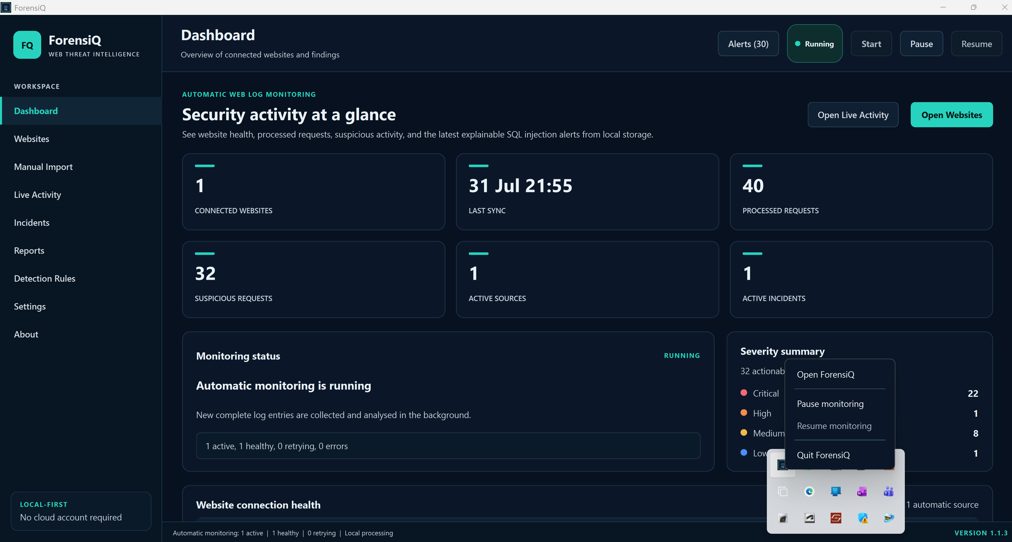
Task: Click the 'Website connection health' heading
Action: pyautogui.click(x=258, y=505)
